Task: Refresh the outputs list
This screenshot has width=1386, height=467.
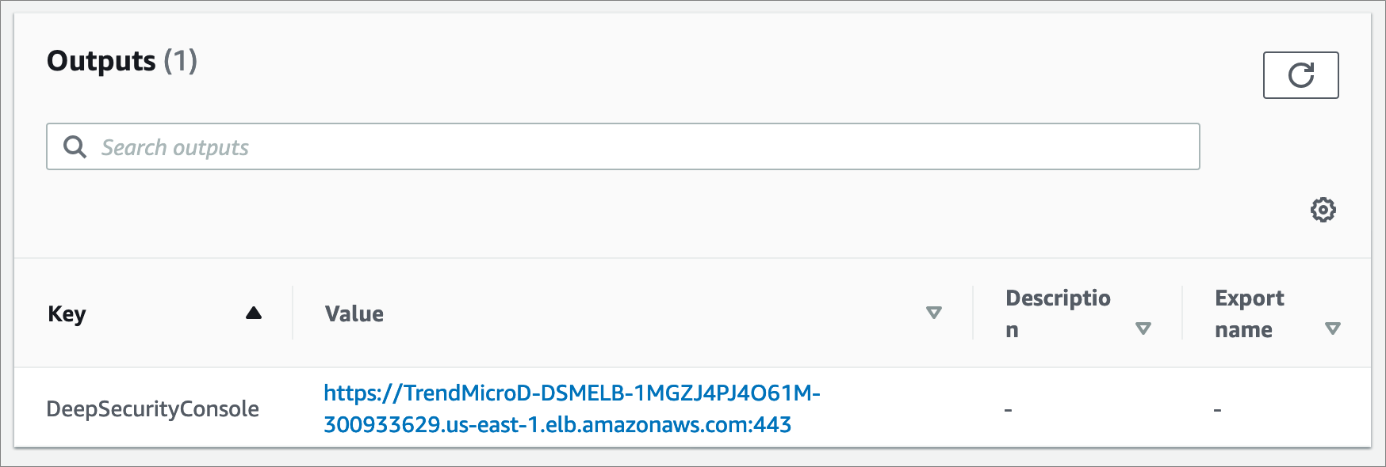Action: [1300, 75]
